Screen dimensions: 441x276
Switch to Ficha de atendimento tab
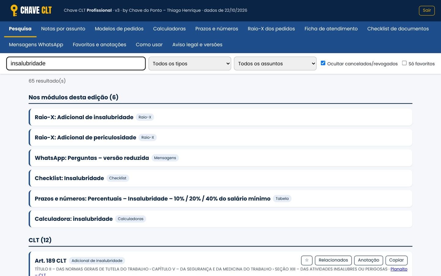[331, 29]
